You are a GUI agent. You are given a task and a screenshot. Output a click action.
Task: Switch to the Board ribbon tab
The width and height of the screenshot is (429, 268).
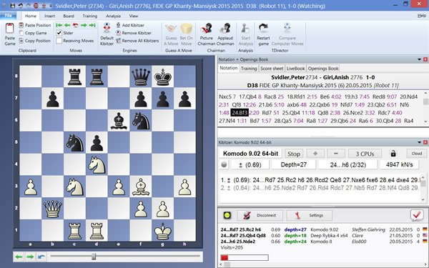tap(69, 16)
